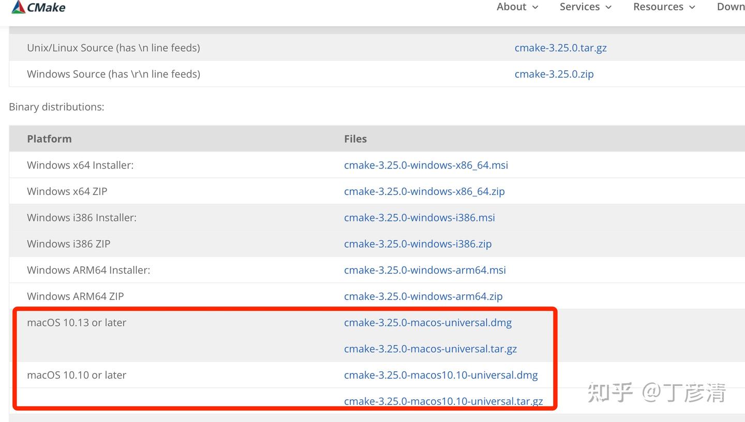
Task: Expand the About menu chevron
Action: click(x=535, y=7)
